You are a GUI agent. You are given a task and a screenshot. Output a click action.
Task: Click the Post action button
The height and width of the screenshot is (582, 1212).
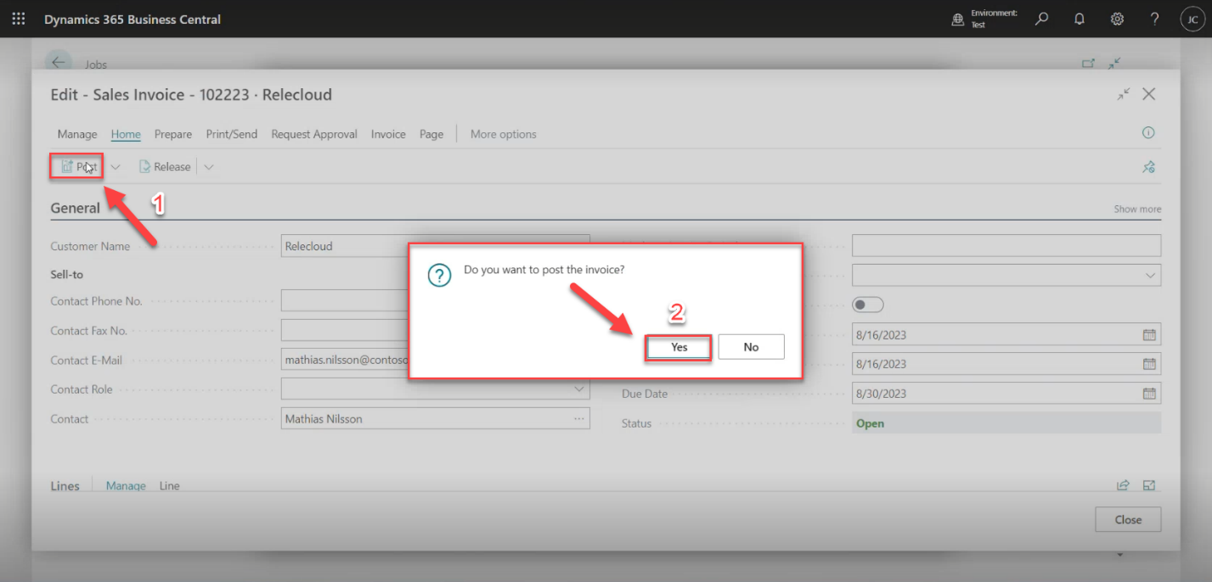(78, 167)
